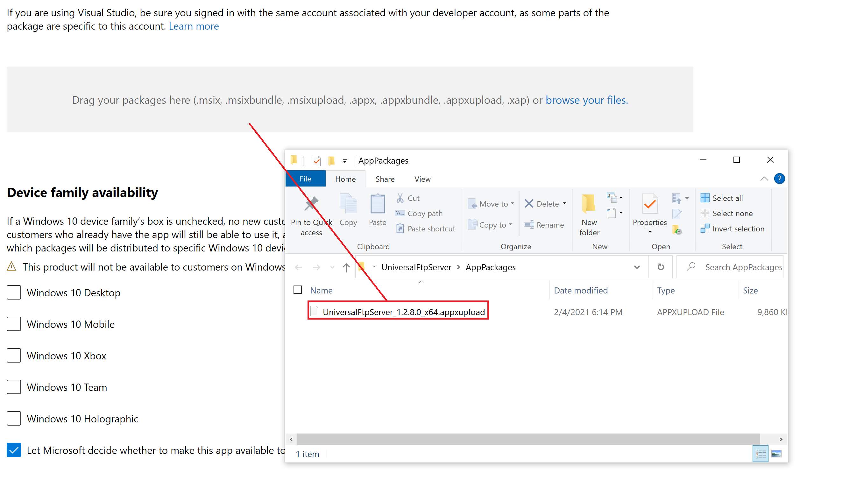Click the Search AppPackages field
The image size is (864, 487).
[x=743, y=267]
